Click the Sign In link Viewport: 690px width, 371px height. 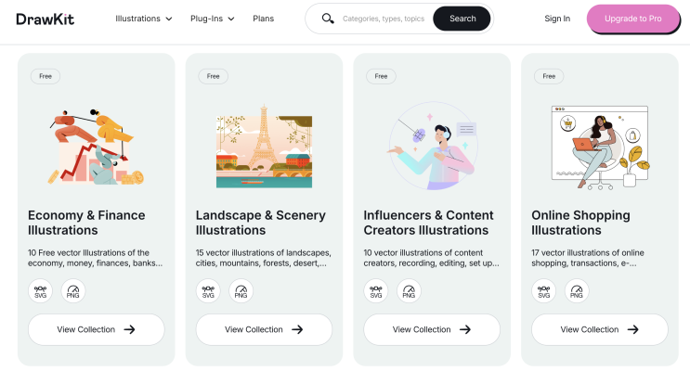(x=557, y=19)
